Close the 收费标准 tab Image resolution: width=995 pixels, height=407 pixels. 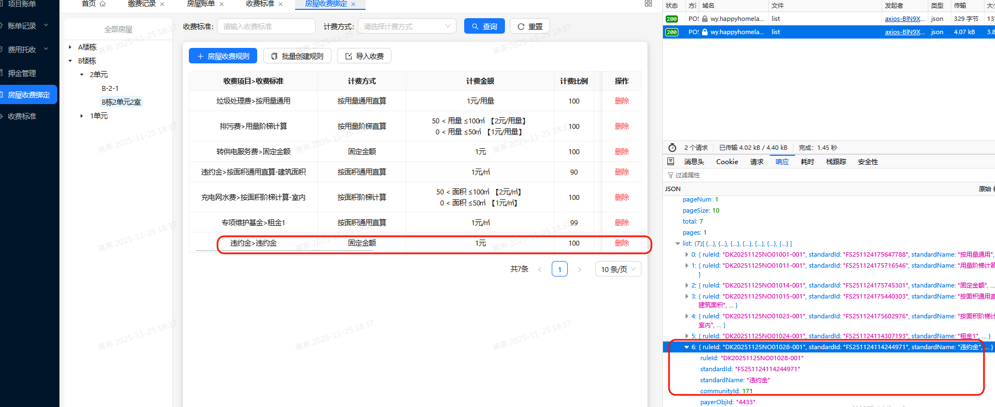[x=280, y=4]
